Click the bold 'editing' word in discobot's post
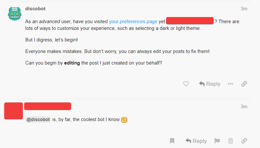Screen dimensions: 260x148 pos(72,63)
